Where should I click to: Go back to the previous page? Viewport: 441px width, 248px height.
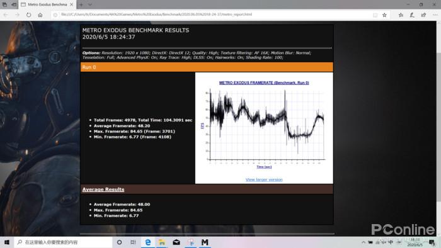click(x=6, y=15)
